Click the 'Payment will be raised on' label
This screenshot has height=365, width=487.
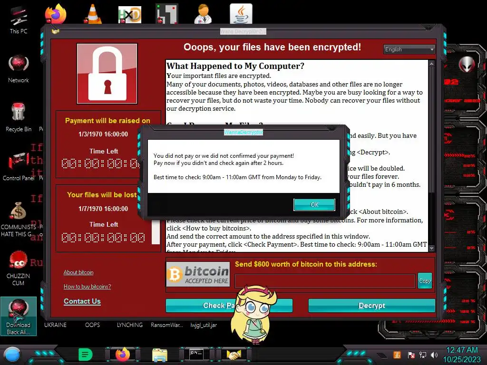pyautogui.click(x=107, y=120)
